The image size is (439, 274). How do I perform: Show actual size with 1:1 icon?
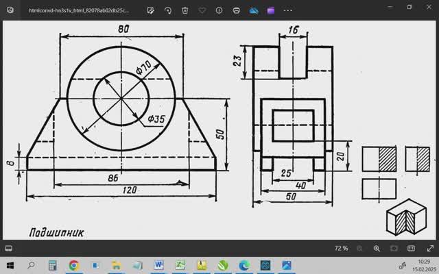coord(411,248)
